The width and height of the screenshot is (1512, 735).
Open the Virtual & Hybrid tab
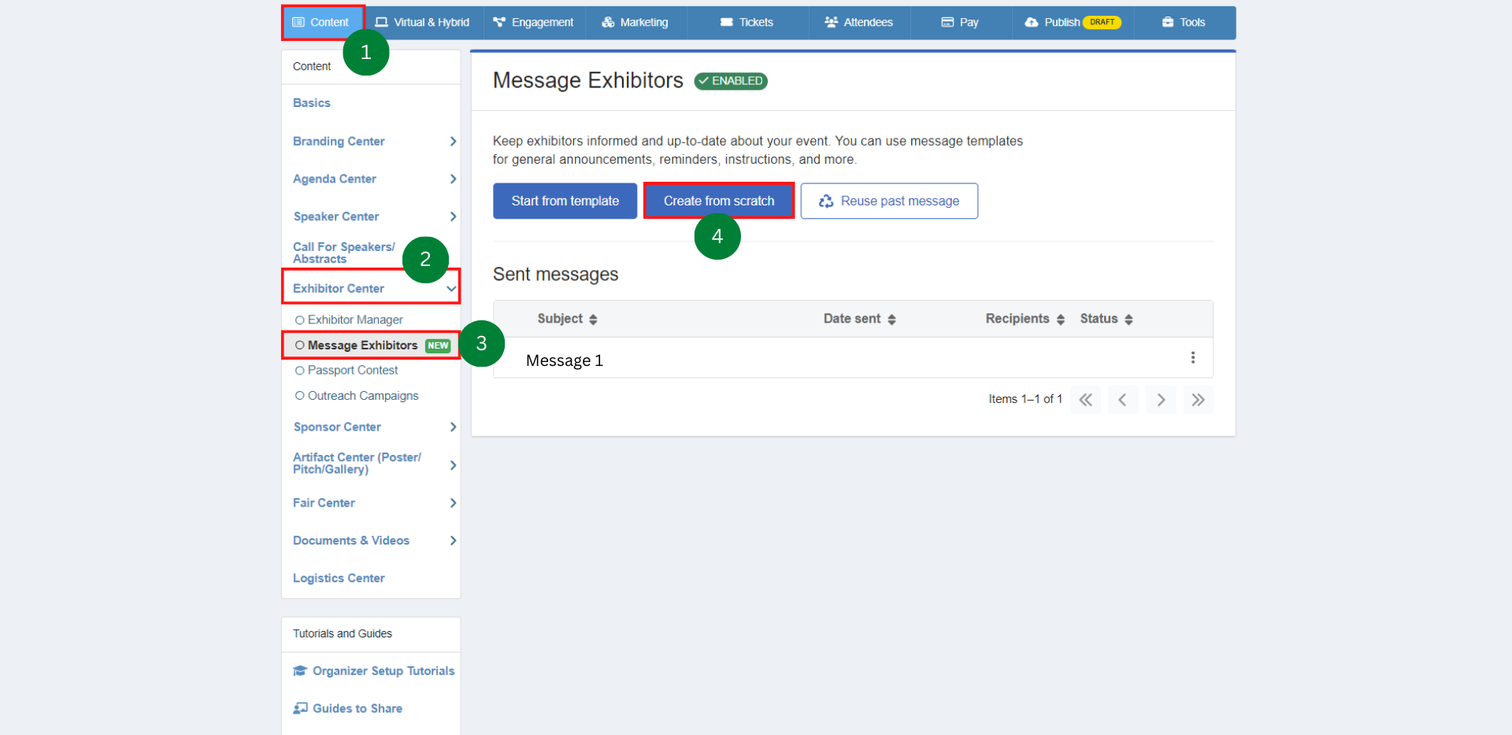(422, 22)
